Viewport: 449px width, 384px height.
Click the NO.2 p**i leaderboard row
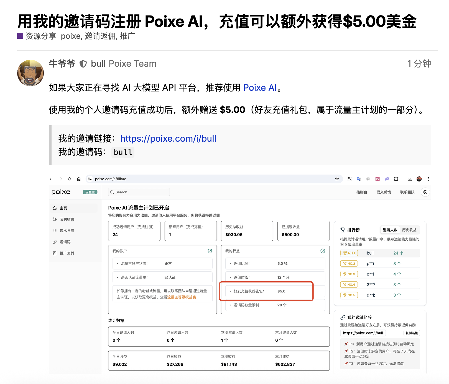coord(380,264)
